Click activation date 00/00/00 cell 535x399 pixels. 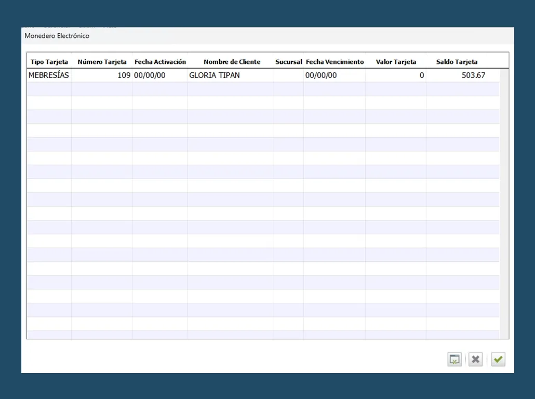150,75
